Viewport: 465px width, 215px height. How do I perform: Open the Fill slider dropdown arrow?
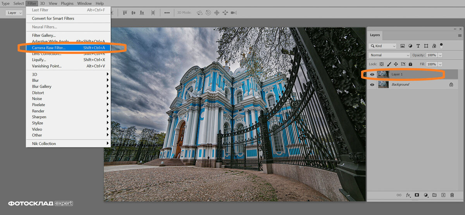[x=440, y=64]
